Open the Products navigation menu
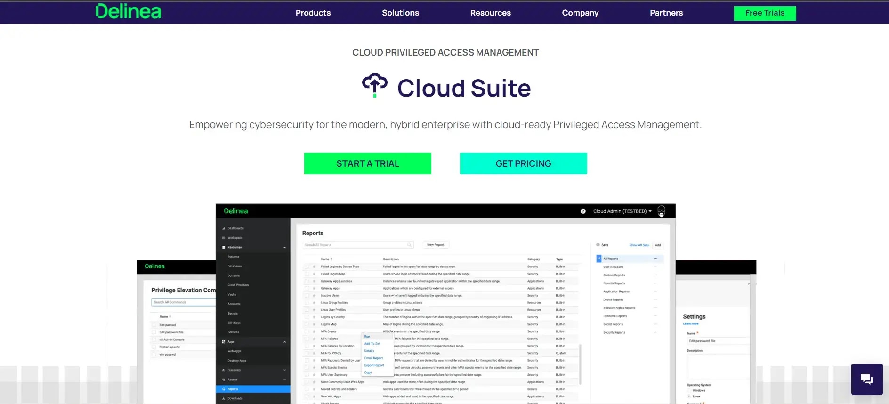The height and width of the screenshot is (404, 889). (313, 13)
